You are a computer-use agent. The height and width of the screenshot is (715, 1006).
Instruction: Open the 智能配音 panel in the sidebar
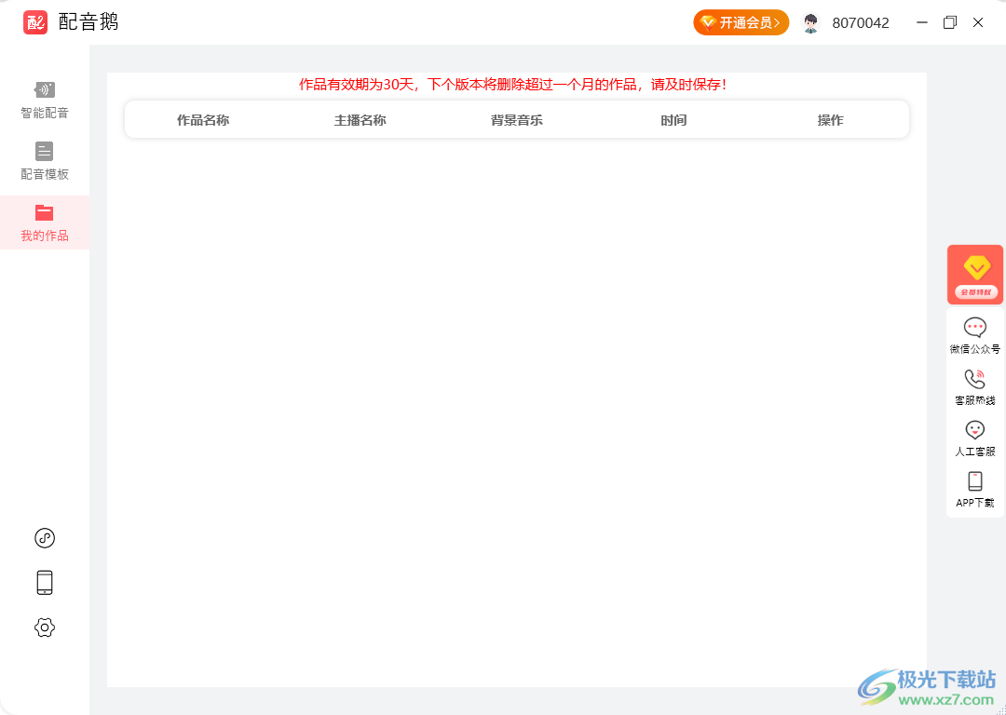coord(44,99)
